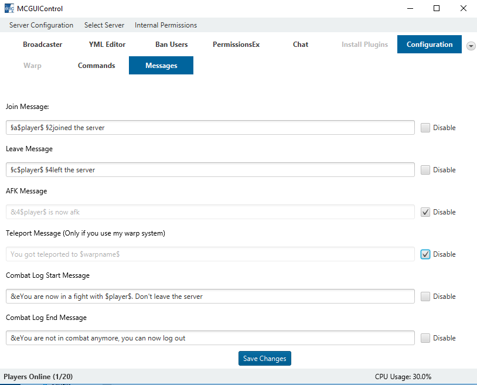Open the Server Configuration menu

click(41, 25)
